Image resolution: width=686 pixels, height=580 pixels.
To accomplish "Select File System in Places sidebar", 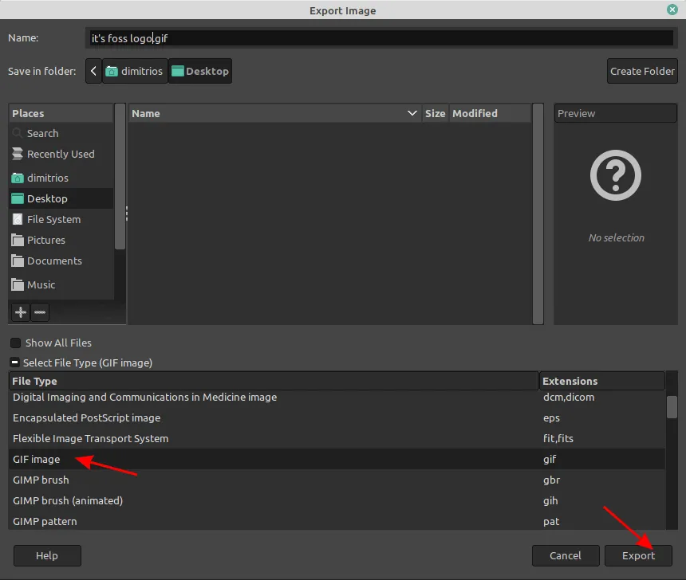I will [x=53, y=220].
